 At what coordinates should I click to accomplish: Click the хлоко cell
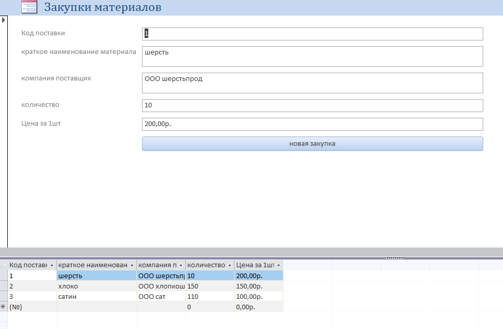pos(97,286)
